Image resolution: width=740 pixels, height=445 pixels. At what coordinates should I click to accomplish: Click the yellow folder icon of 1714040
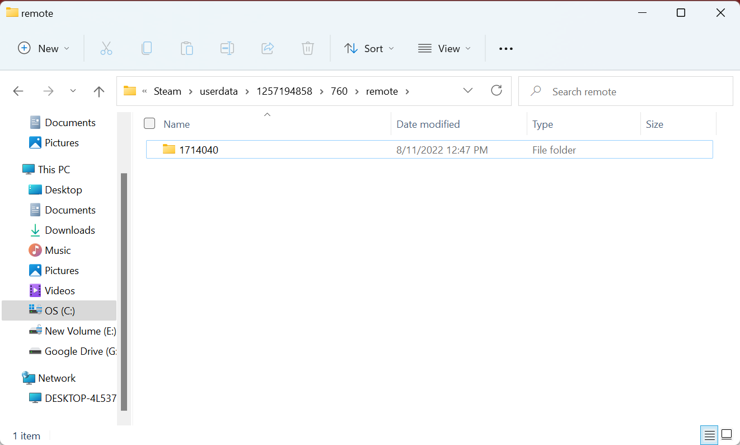[x=169, y=149]
